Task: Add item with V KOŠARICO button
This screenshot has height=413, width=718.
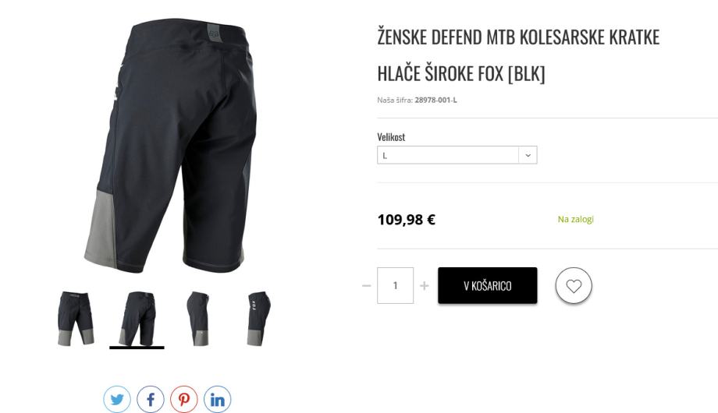Action: [487, 285]
